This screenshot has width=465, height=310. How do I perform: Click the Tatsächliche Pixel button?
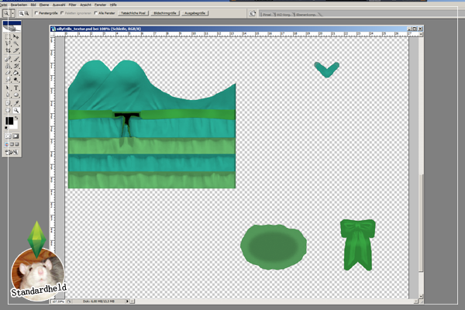[133, 13]
